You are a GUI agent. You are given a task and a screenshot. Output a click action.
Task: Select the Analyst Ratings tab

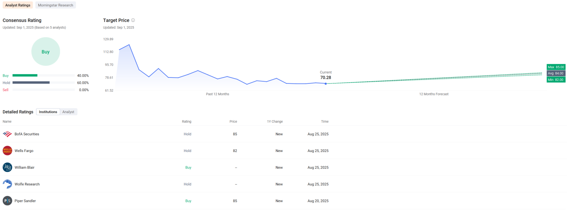click(x=18, y=5)
